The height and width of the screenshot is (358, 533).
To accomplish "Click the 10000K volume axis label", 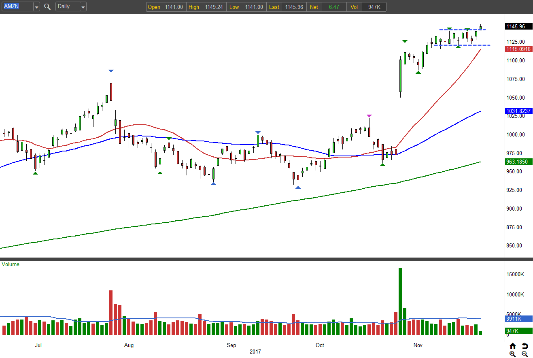I will (516, 294).
